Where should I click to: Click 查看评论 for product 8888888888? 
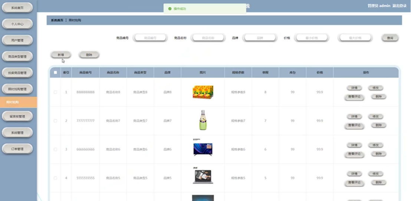point(354,97)
